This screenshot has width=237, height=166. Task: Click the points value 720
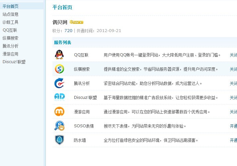68,31
